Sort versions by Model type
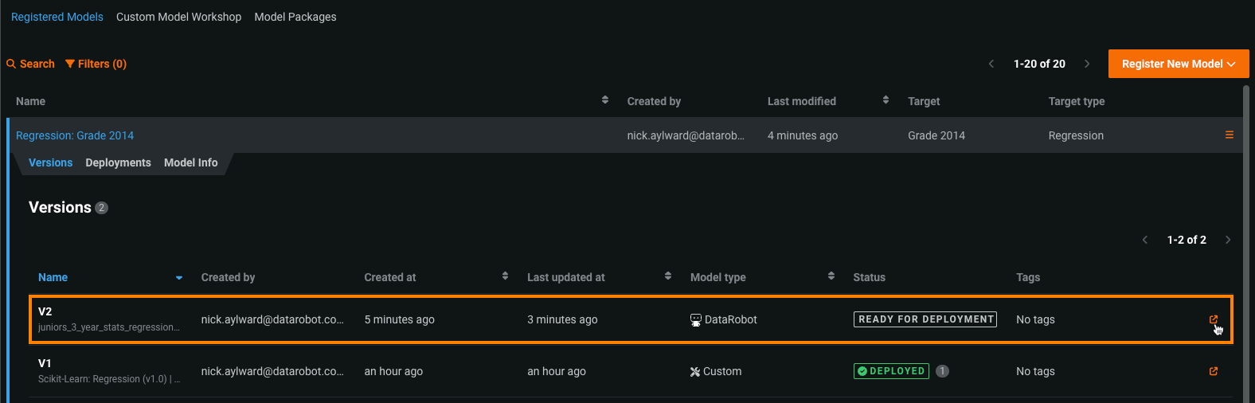 pyautogui.click(x=831, y=276)
